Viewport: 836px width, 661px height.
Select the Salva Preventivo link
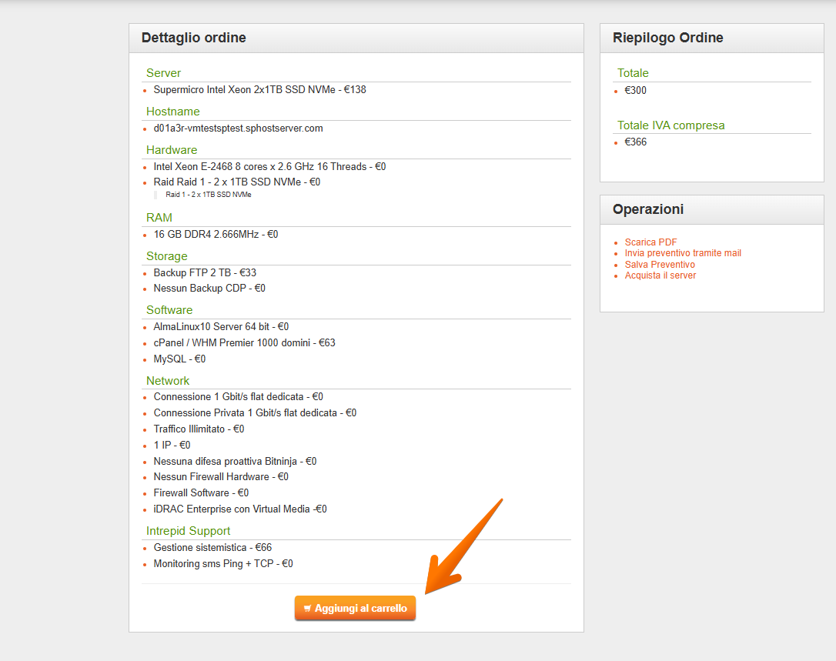(660, 265)
